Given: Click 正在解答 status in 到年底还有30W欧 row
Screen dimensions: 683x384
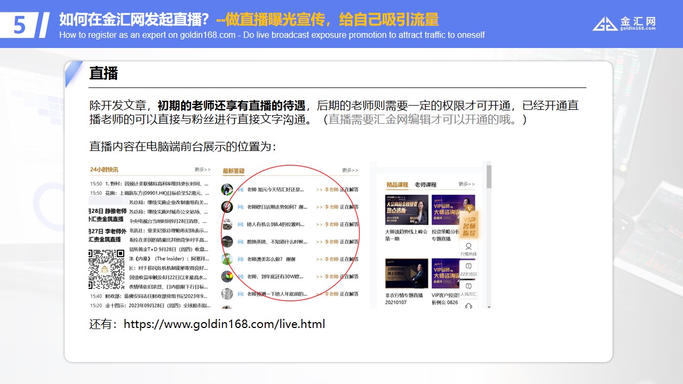Looking at the screenshot, I should coord(350,276).
